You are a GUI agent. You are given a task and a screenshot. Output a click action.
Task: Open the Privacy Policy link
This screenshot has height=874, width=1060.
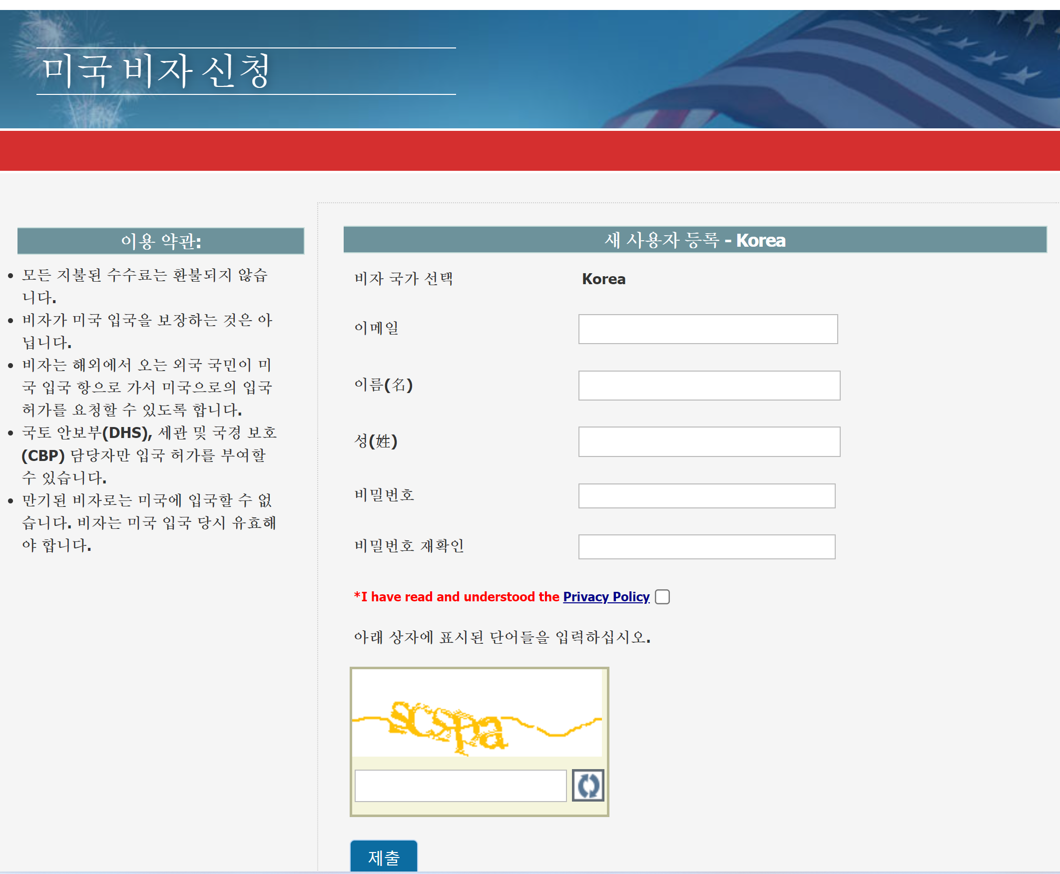(x=606, y=597)
